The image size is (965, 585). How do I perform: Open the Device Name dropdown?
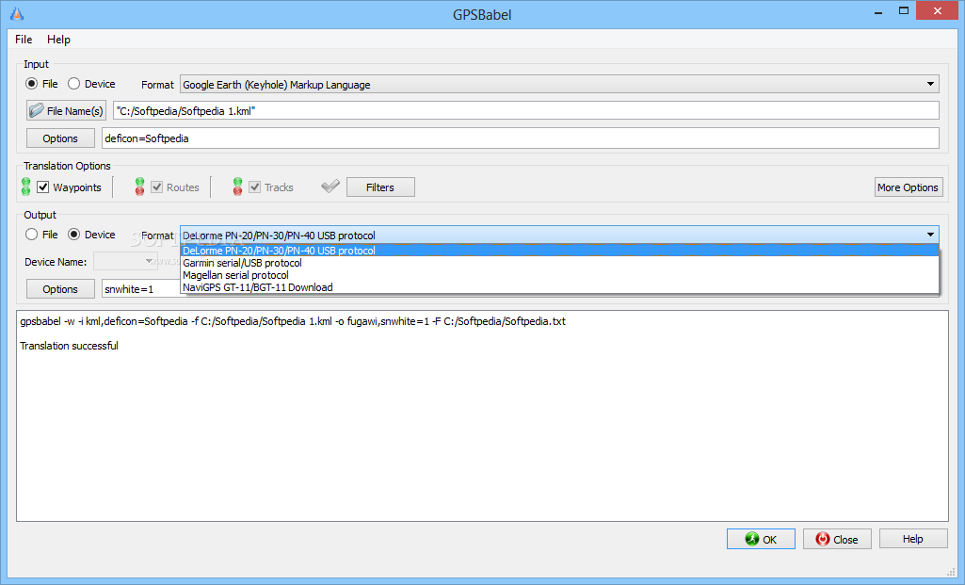pyautogui.click(x=125, y=261)
